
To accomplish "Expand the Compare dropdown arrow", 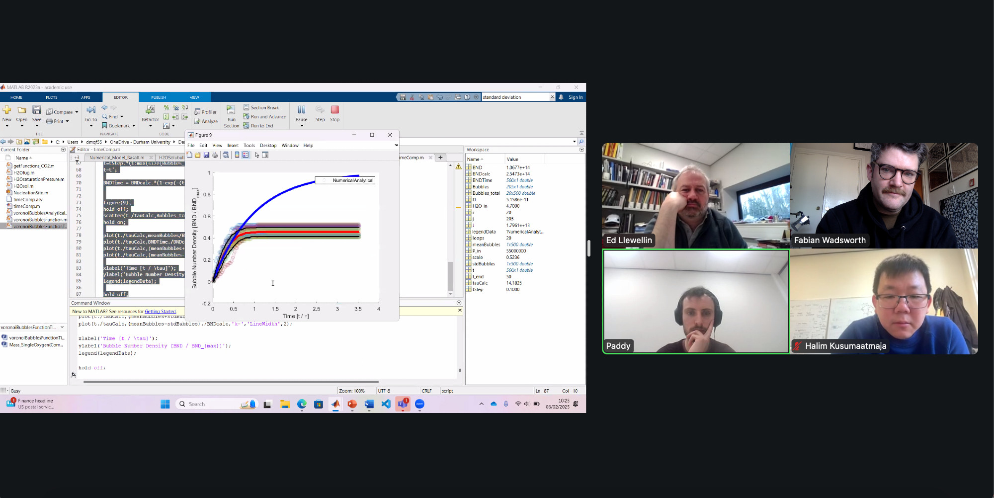I will (x=77, y=112).
